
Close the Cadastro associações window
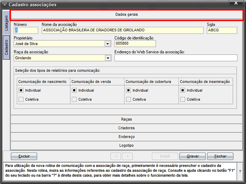point(236,3)
